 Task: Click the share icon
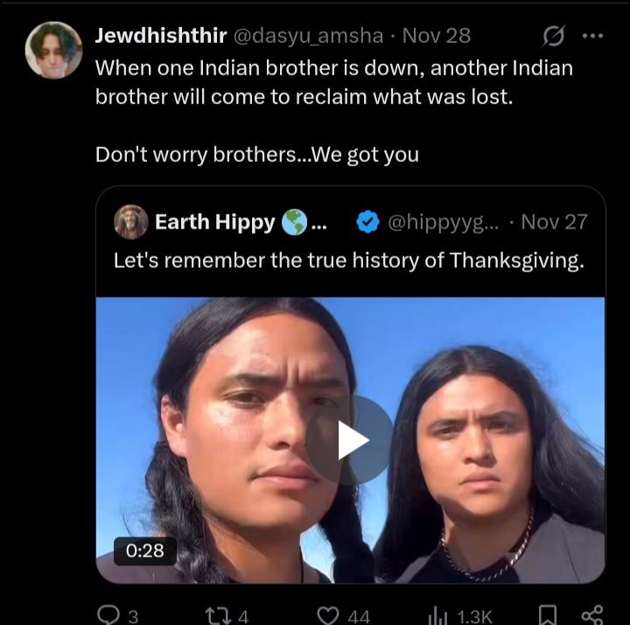pyautogui.click(x=592, y=614)
